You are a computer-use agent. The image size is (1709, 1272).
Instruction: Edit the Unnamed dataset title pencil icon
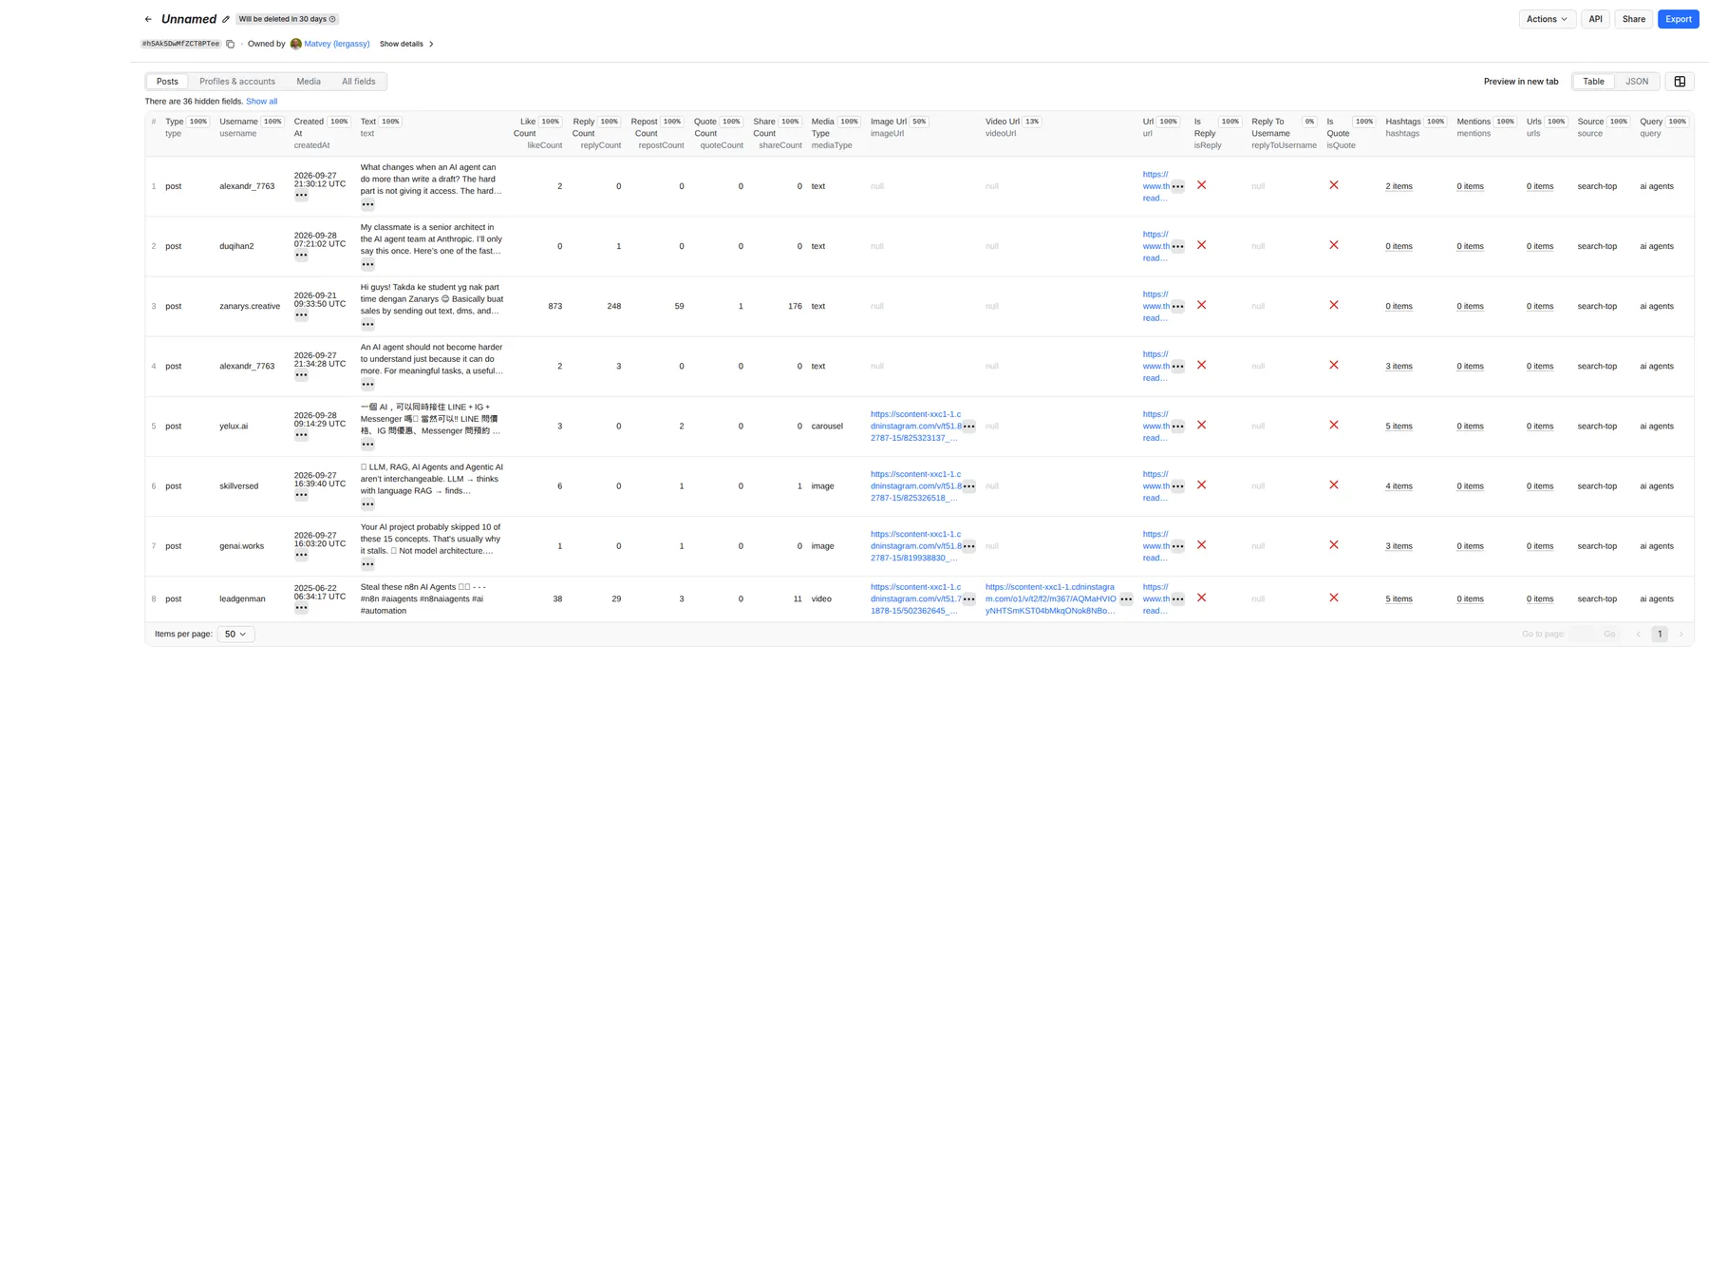(226, 19)
